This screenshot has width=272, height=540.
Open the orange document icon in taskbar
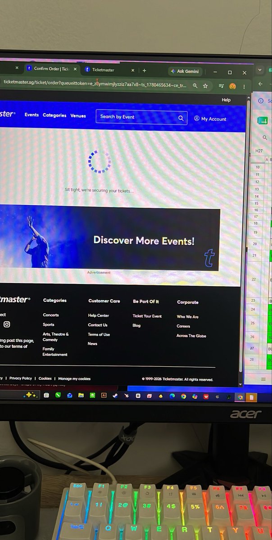(x=251, y=398)
